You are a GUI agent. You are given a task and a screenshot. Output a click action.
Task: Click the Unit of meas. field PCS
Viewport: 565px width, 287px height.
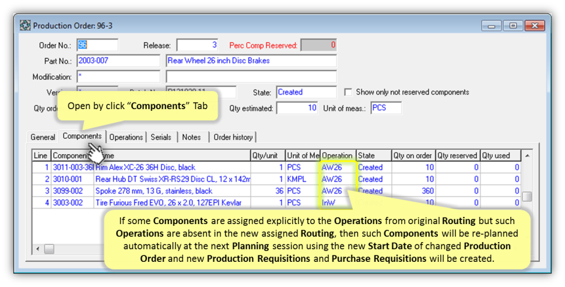pyautogui.click(x=386, y=108)
